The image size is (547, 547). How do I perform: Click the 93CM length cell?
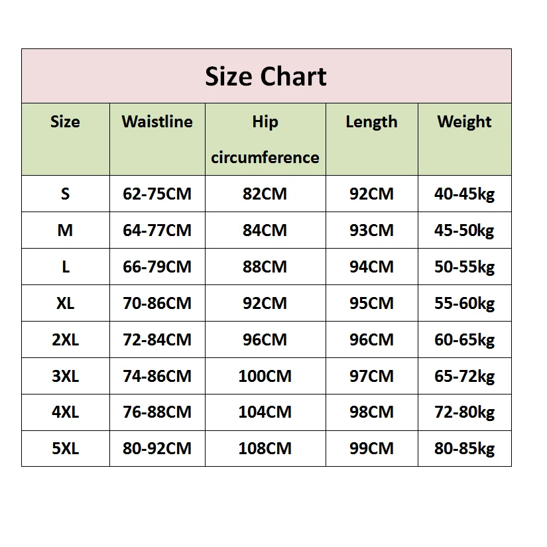(x=372, y=230)
